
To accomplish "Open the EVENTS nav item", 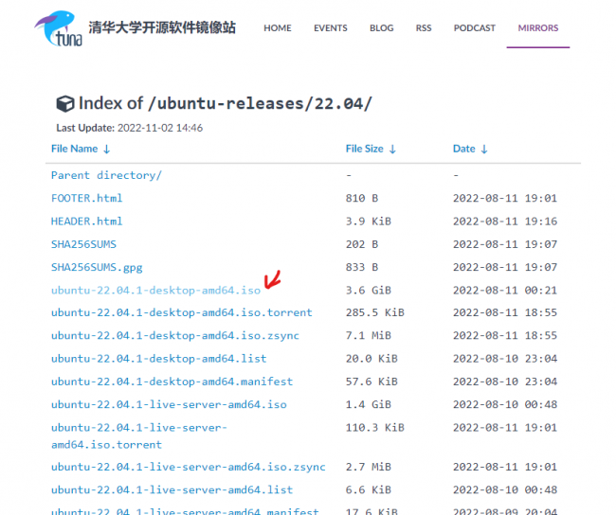I will [x=331, y=27].
